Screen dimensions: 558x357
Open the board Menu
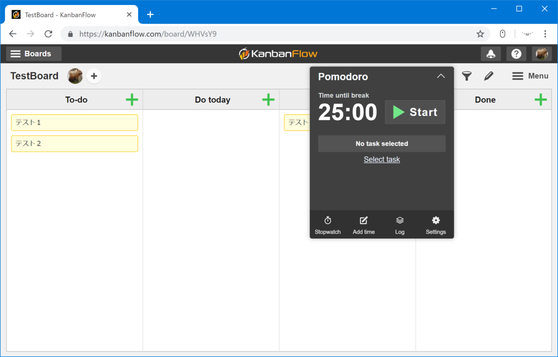click(531, 76)
